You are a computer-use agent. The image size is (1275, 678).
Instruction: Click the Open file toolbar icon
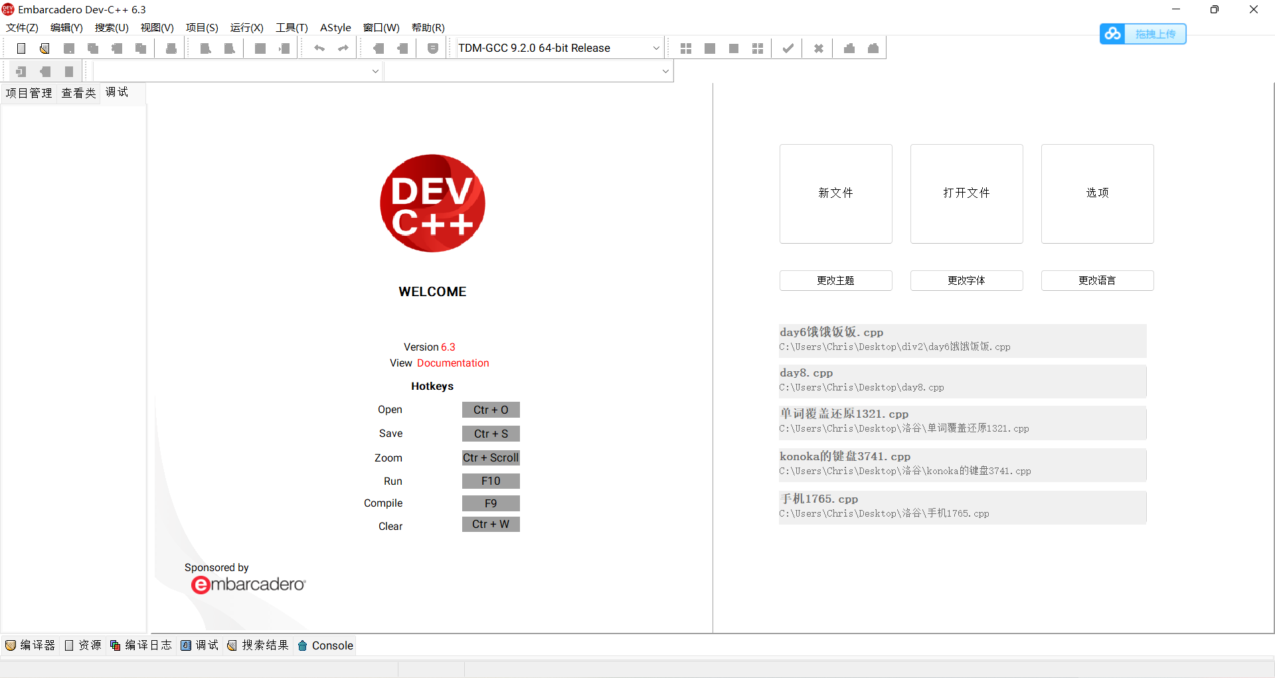tap(44, 48)
